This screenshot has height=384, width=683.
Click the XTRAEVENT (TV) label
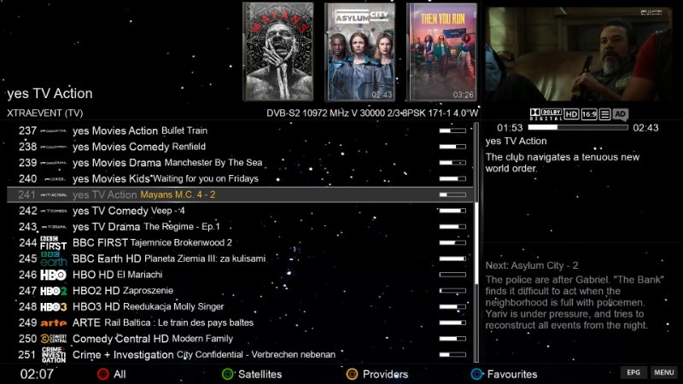click(45, 113)
